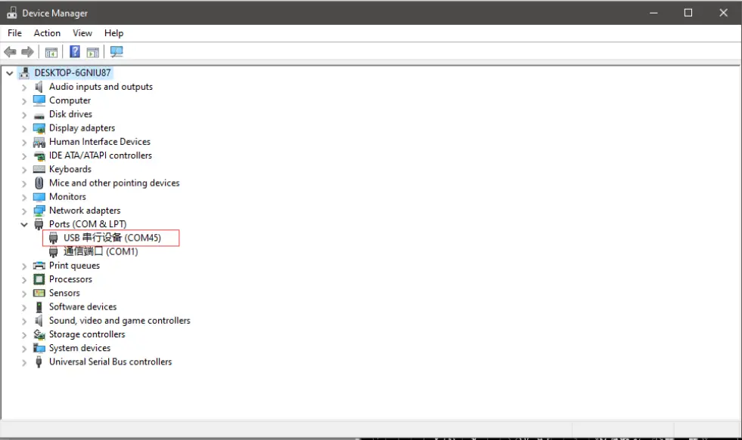Click the Display adapters icon
The width and height of the screenshot is (742, 440).
tap(39, 128)
